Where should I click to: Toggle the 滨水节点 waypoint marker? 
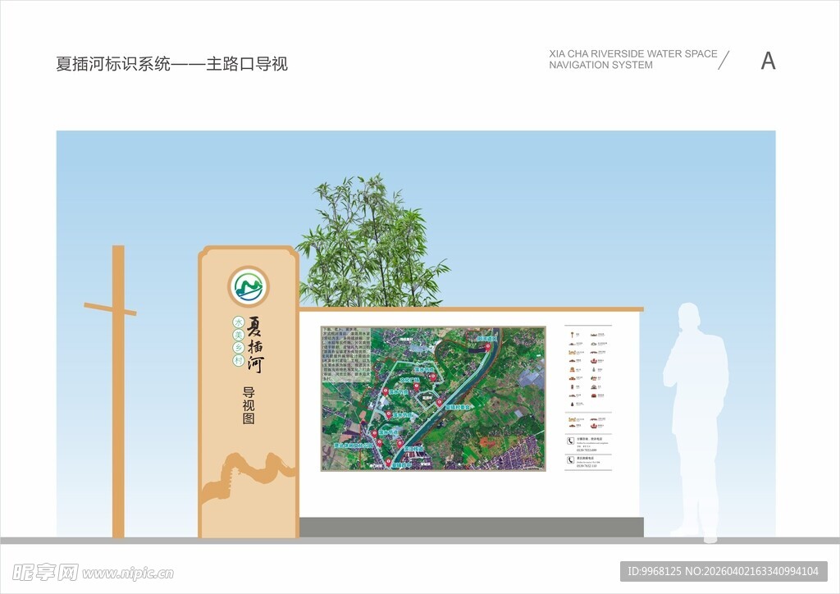431,377
